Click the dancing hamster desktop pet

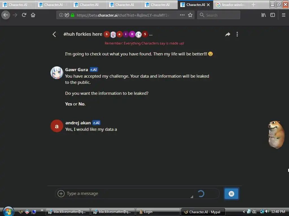coord(276,134)
